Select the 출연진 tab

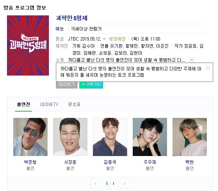(x=23, y=104)
